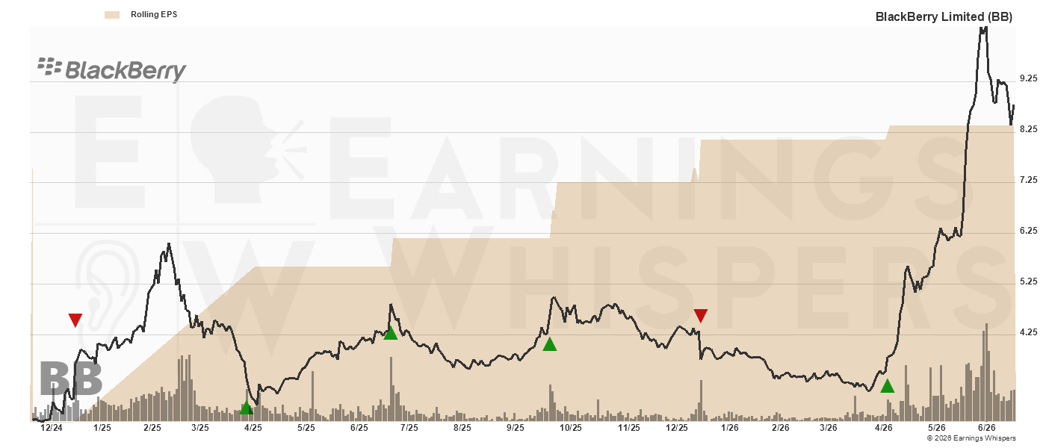The width and height of the screenshot is (1046, 448).
Task: Click the 9.25 price axis label
Action: click(1029, 78)
